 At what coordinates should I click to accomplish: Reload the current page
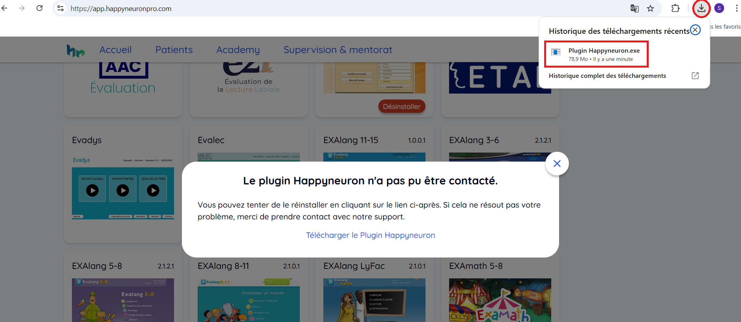point(39,8)
